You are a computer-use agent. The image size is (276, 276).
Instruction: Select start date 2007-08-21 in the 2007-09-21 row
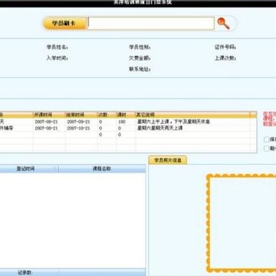point(46,122)
